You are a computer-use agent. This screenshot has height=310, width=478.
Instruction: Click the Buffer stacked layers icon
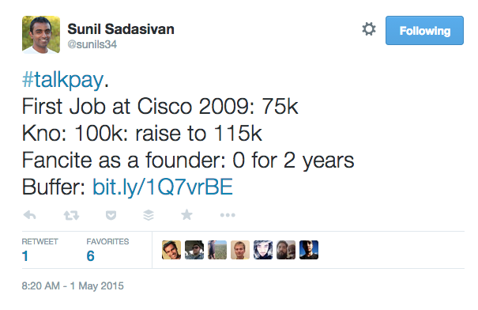click(149, 215)
